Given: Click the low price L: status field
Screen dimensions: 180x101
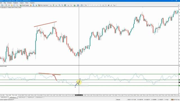Looking at the screenshot, I should (154, 100).
